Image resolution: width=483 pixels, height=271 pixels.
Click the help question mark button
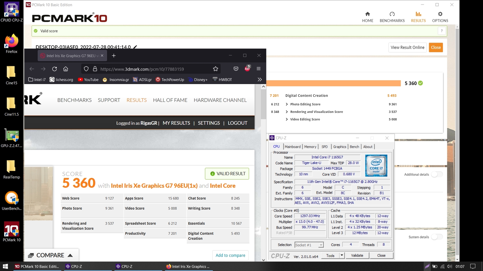pyautogui.click(x=442, y=31)
